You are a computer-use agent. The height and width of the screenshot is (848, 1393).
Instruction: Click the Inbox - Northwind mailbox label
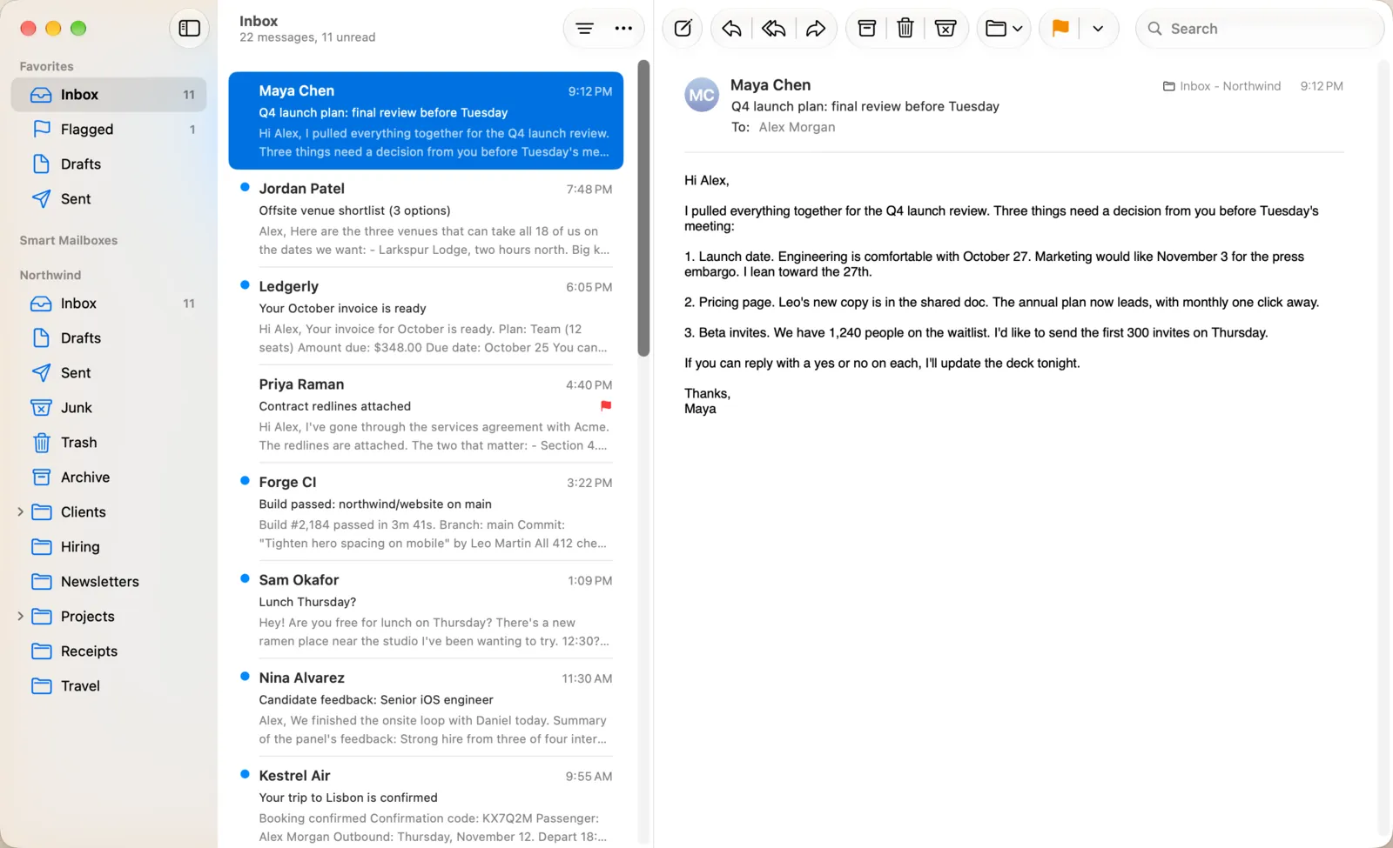click(x=1222, y=86)
